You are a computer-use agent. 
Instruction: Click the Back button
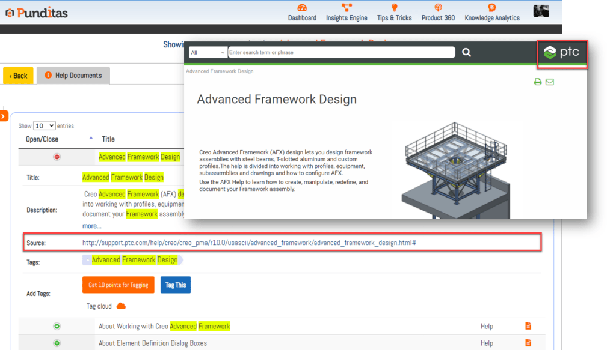pyautogui.click(x=18, y=76)
